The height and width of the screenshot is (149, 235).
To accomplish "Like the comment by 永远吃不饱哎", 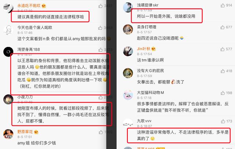I will (x=100, y=6).
